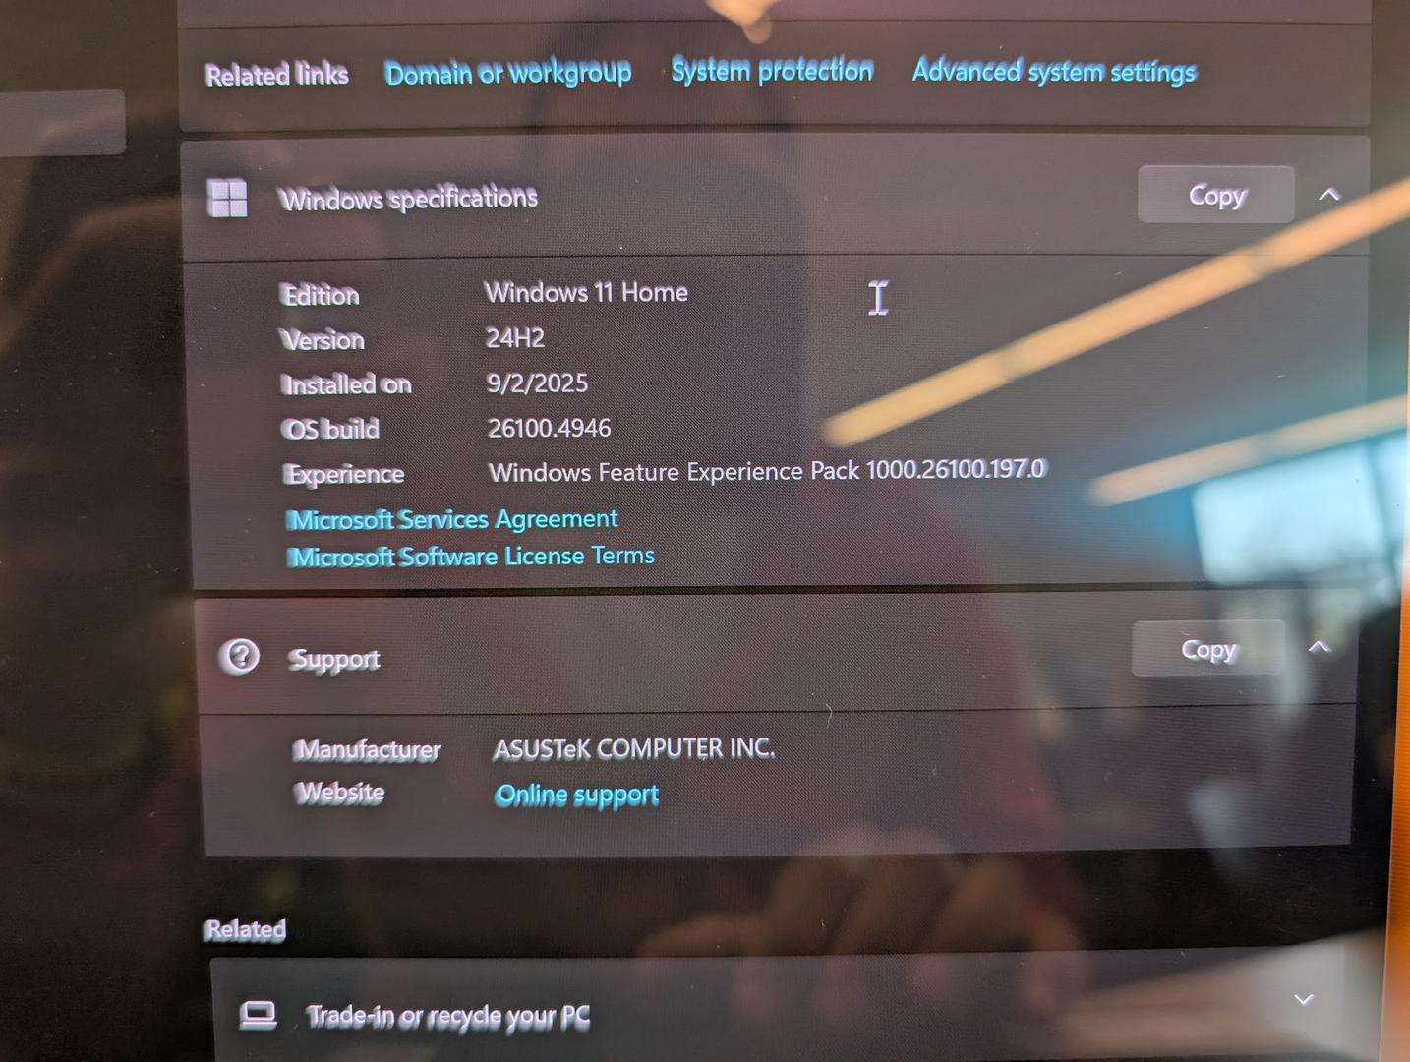Click the Support question mark icon
Screen dimensions: 1410x1062
click(240, 656)
